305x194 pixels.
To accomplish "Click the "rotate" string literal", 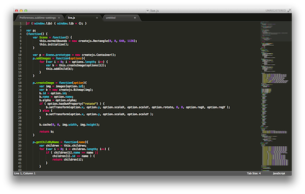I will point(90,104).
